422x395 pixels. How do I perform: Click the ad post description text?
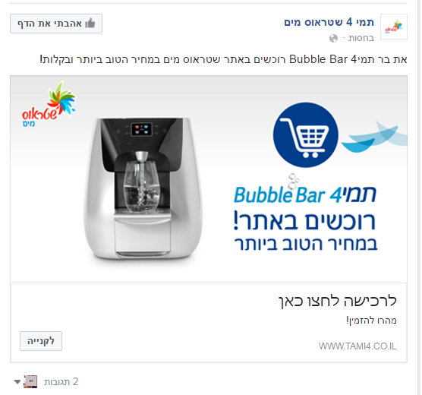pyautogui.click(x=223, y=59)
